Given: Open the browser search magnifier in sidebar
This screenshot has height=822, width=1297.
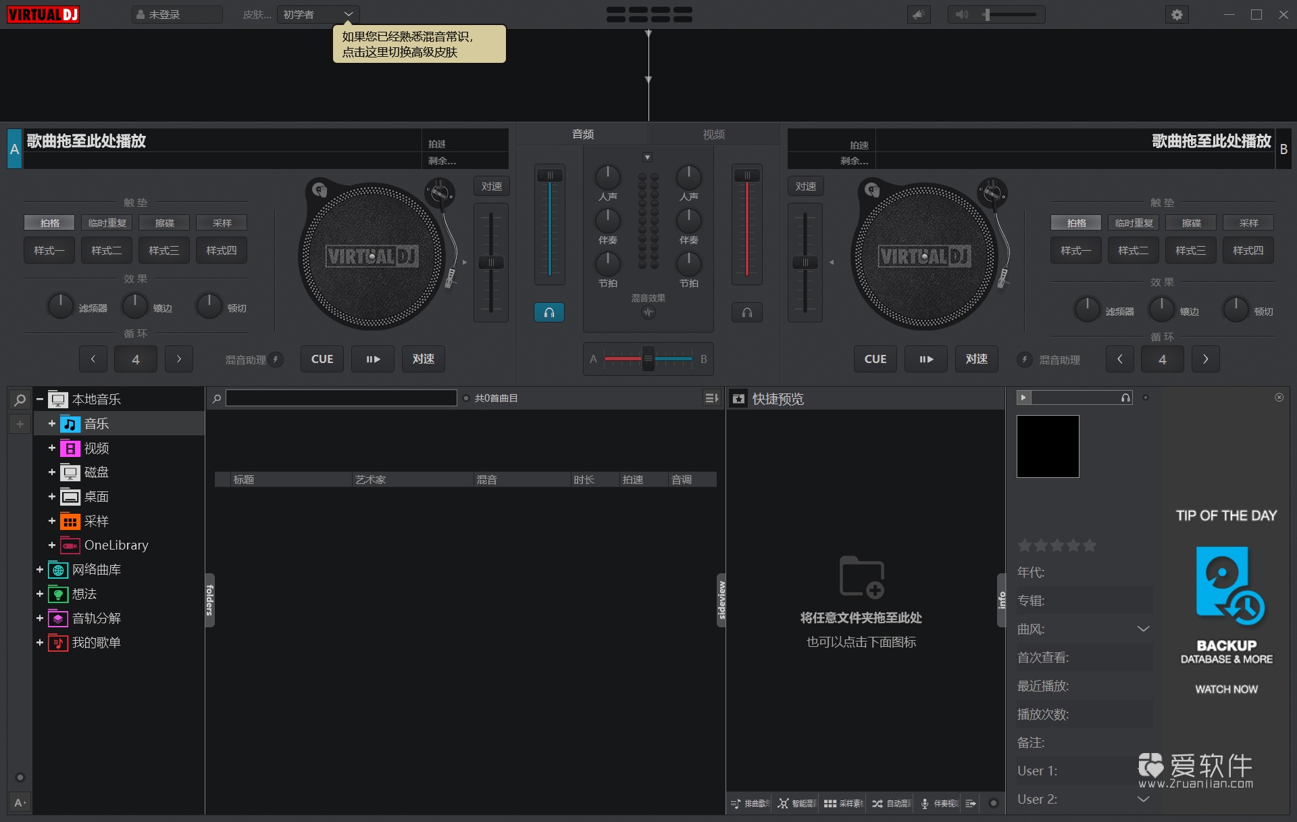Looking at the screenshot, I should (20, 400).
